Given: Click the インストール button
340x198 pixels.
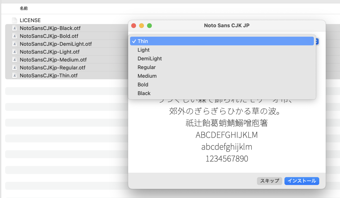Looking at the screenshot, I should tap(302, 181).
